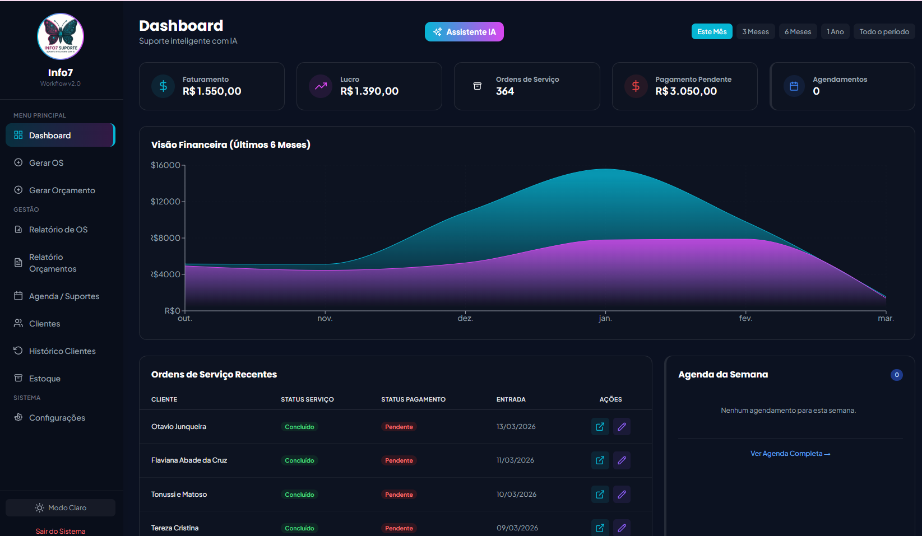Open the Clientes menu item
922x536 pixels.
click(45, 323)
